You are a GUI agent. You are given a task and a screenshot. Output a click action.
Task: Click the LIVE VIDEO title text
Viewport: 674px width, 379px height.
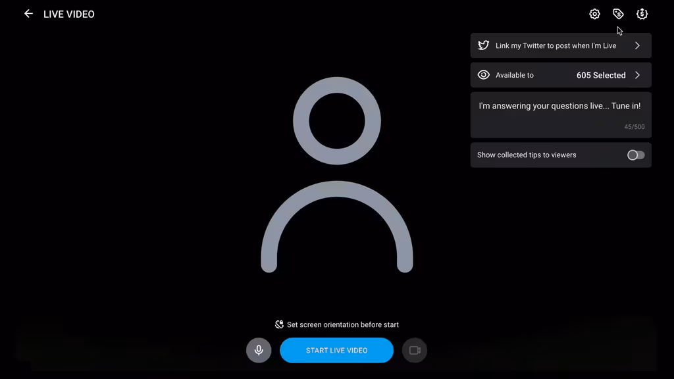68,14
